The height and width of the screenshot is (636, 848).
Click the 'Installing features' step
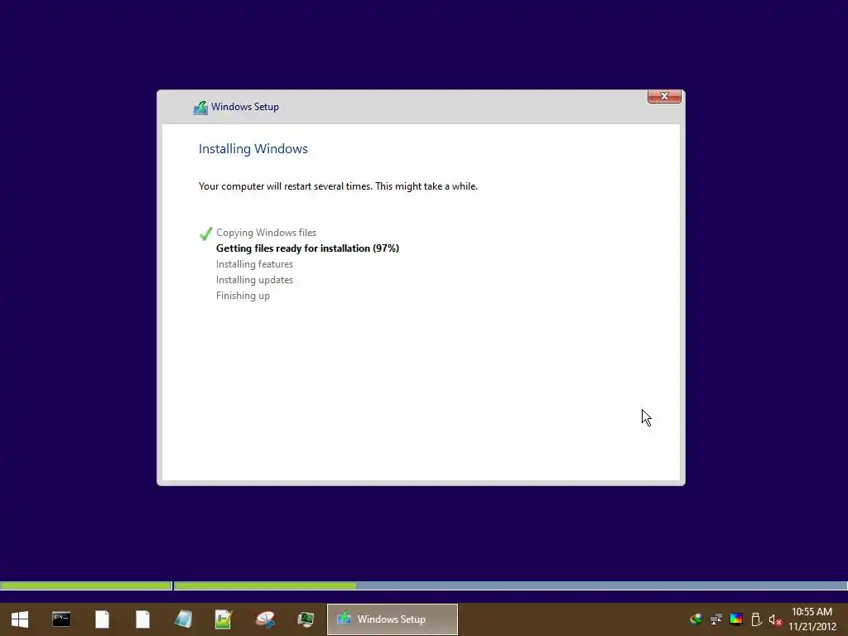[x=254, y=264]
